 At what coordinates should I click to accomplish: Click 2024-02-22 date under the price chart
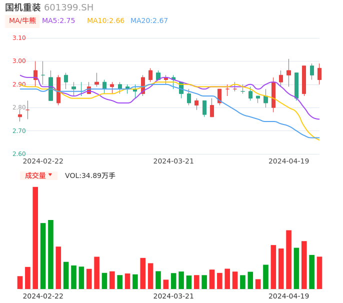coord(43,161)
